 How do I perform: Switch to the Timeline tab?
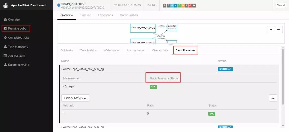(86, 15)
